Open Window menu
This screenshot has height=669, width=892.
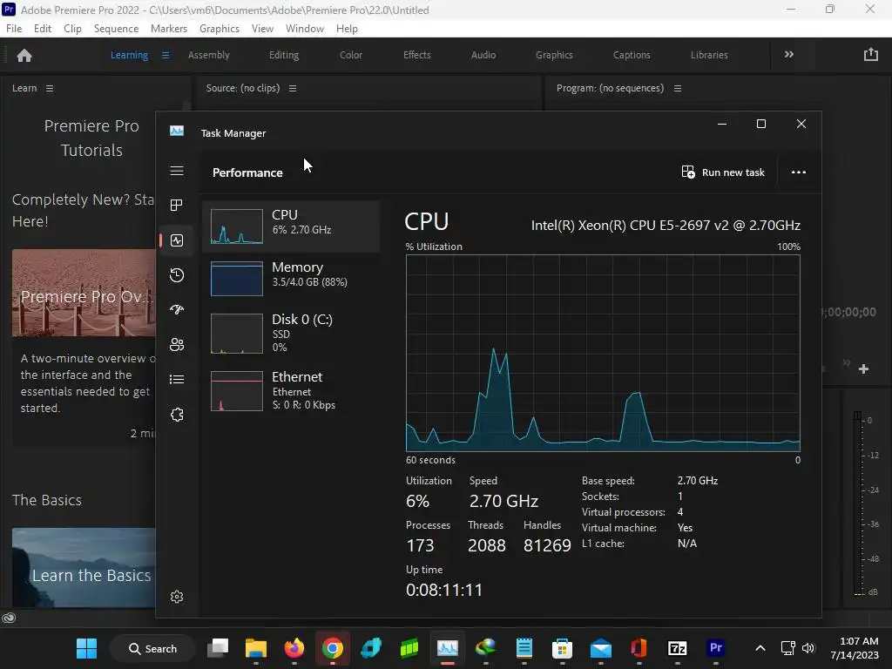click(x=305, y=29)
